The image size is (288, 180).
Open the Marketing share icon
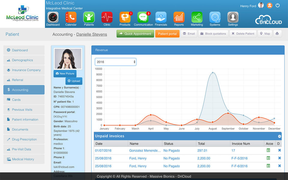tap(197, 17)
